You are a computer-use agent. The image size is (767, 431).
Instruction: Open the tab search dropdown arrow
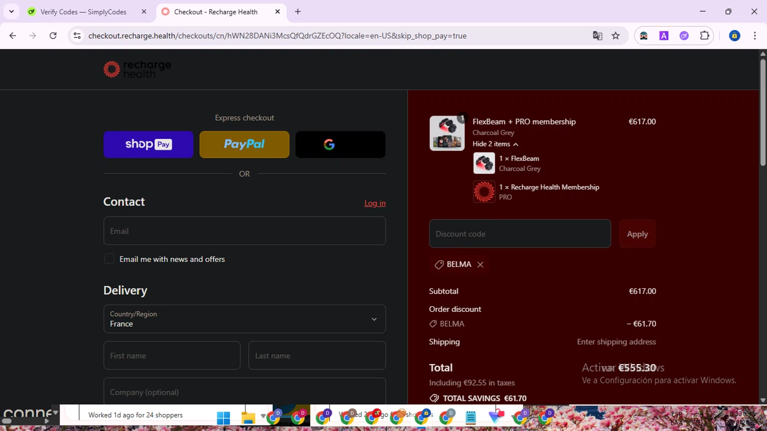[x=11, y=12]
